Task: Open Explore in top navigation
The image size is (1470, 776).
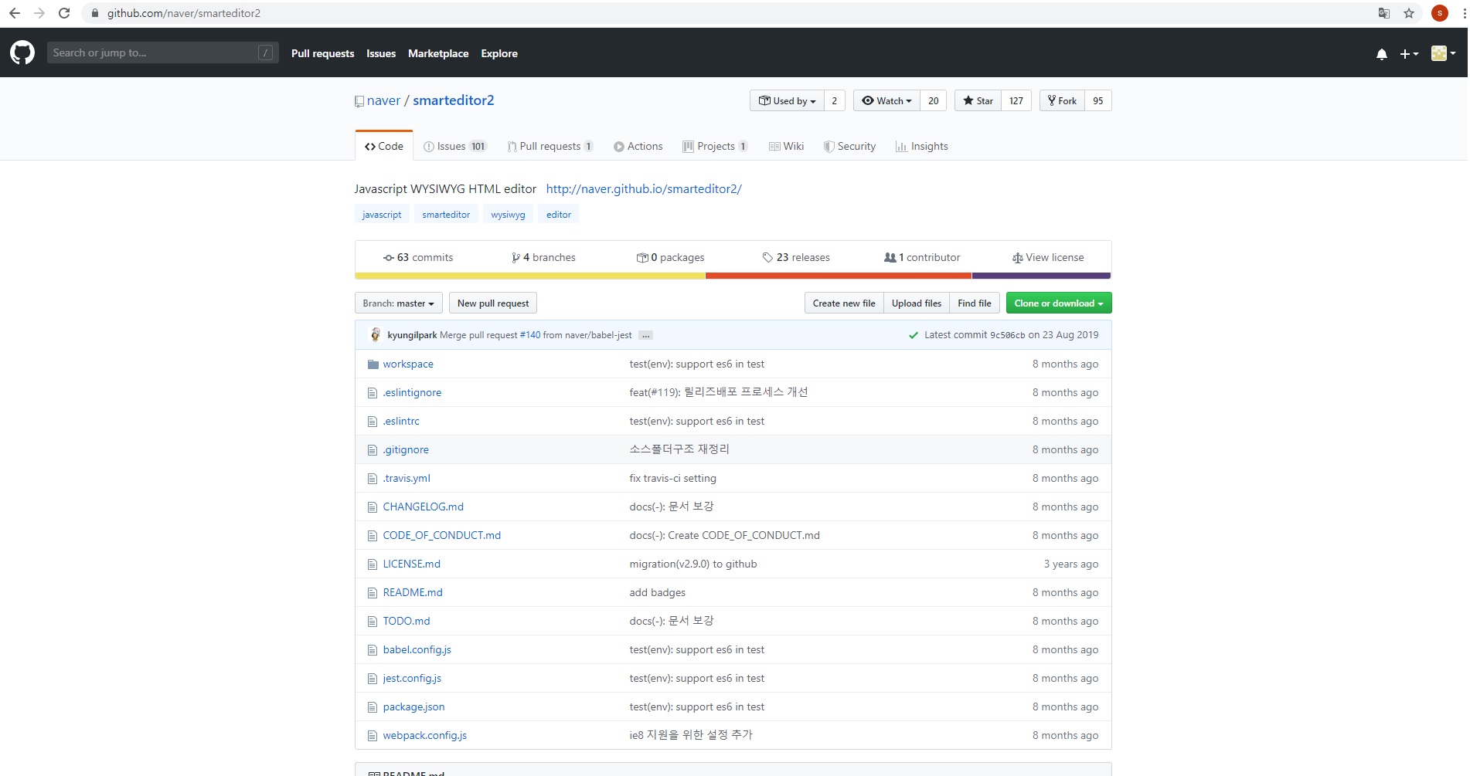Action: point(499,53)
